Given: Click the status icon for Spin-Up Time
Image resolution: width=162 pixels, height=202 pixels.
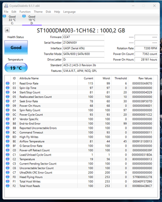Looking at the screenshot, I should tap(8, 88).
